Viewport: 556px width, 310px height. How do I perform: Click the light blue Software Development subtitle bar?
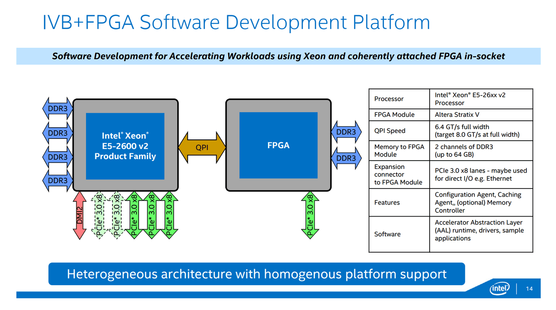pyautogui.click(x=278, y=56)
